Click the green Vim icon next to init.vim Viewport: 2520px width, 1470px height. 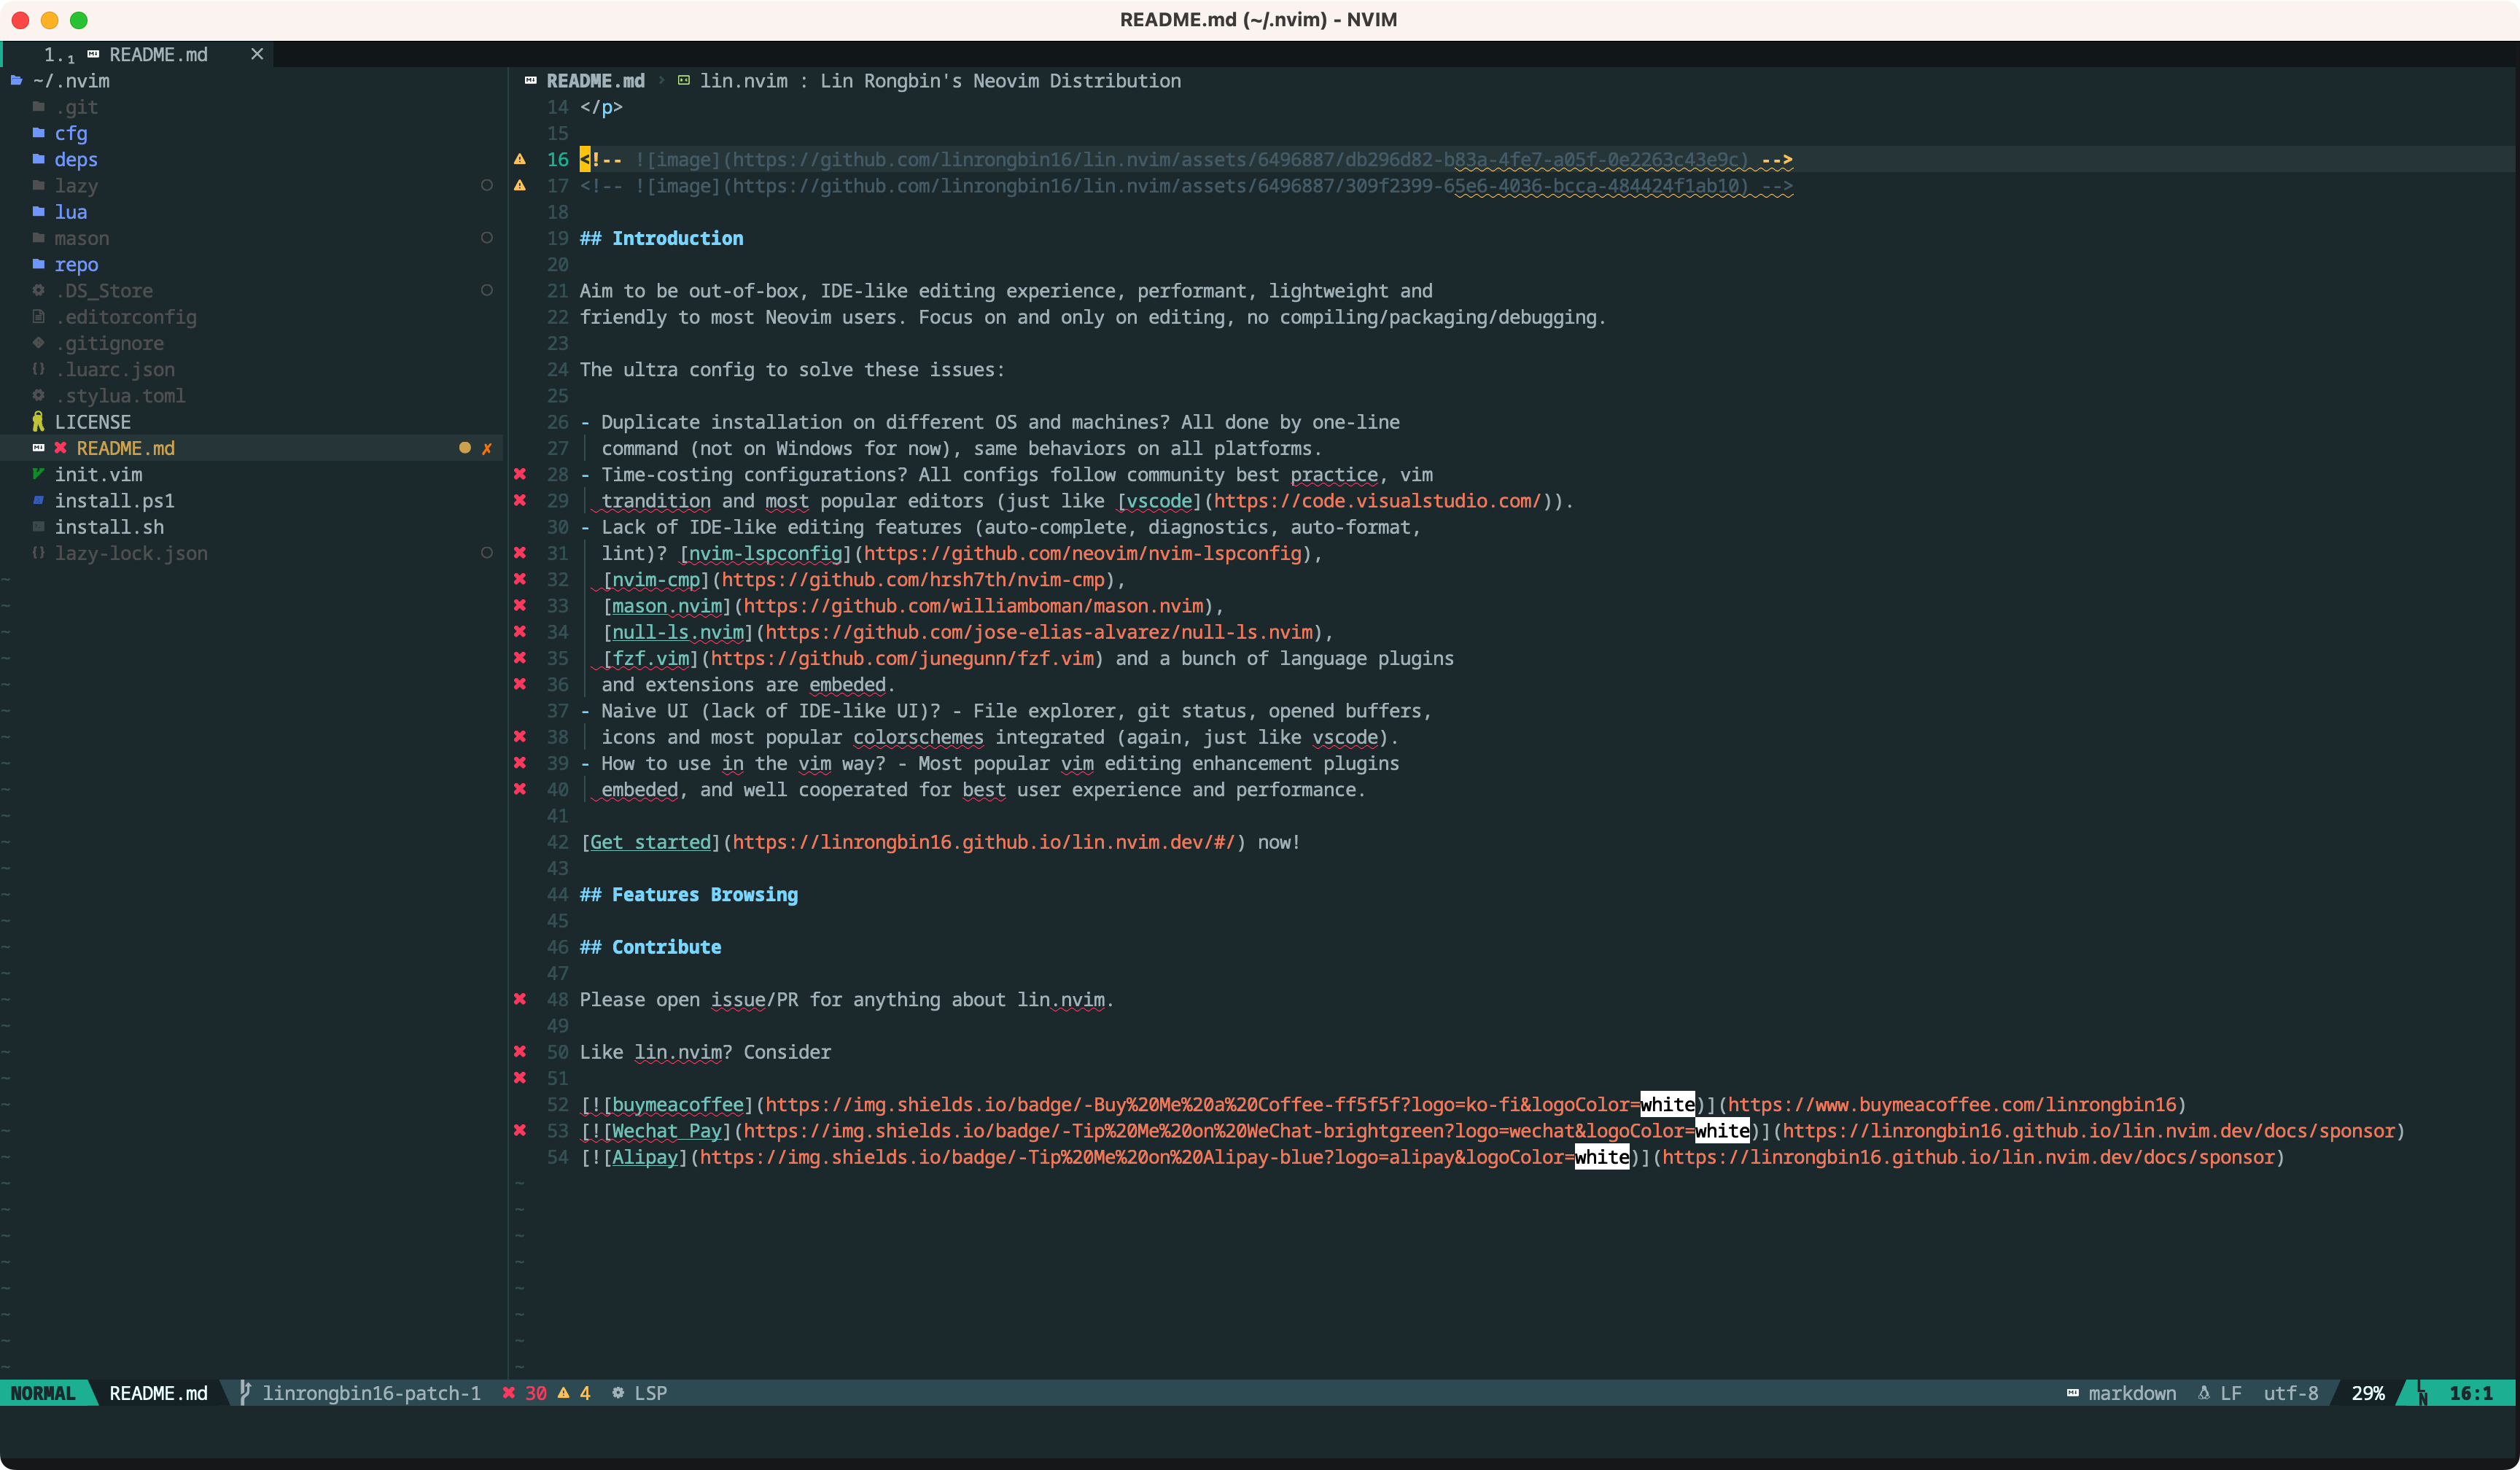pos(39,474)
